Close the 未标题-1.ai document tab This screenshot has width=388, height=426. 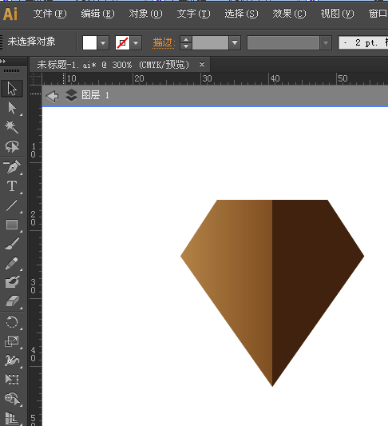pyautogui.click(x=202, y=65)
